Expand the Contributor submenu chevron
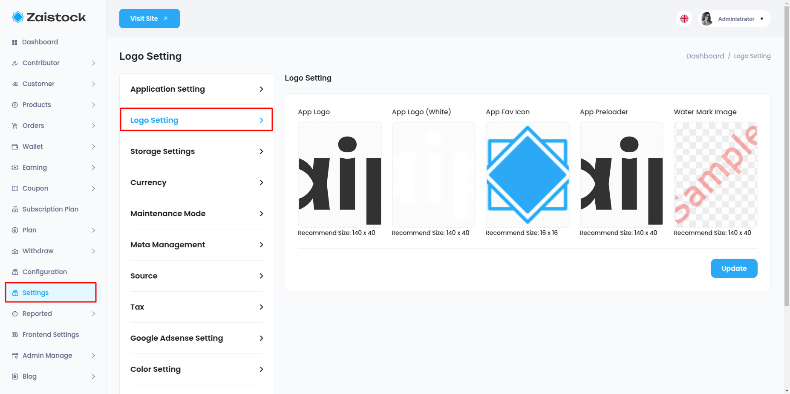Screen dimensions: 790x394 tap(93, 63)
